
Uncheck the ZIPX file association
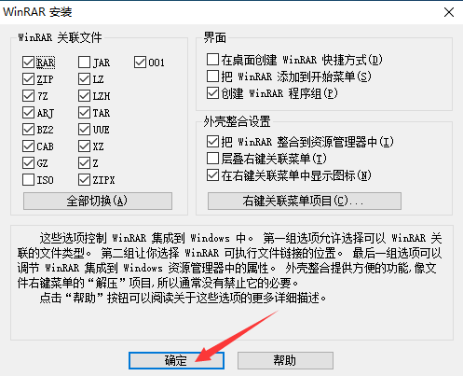(84, 180)
